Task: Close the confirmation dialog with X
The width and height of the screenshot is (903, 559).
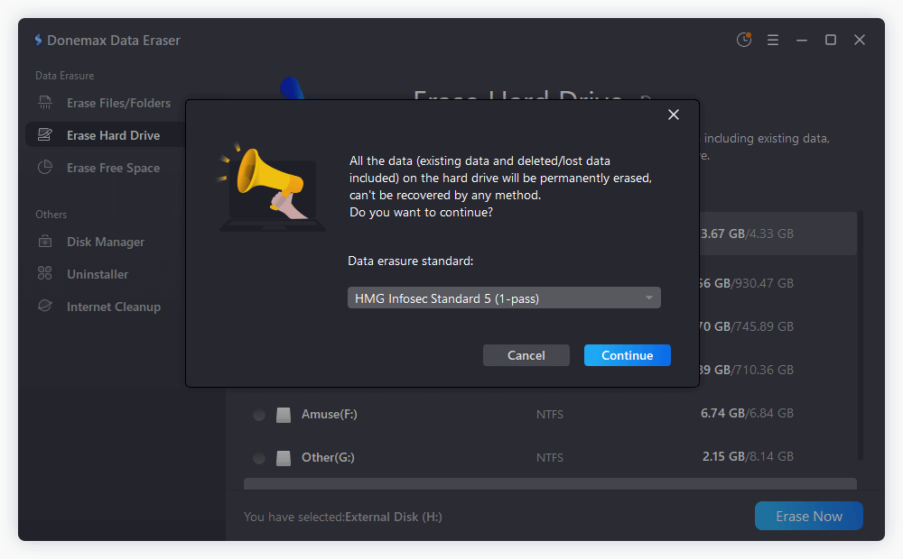Action: click(x=674, y=115)
